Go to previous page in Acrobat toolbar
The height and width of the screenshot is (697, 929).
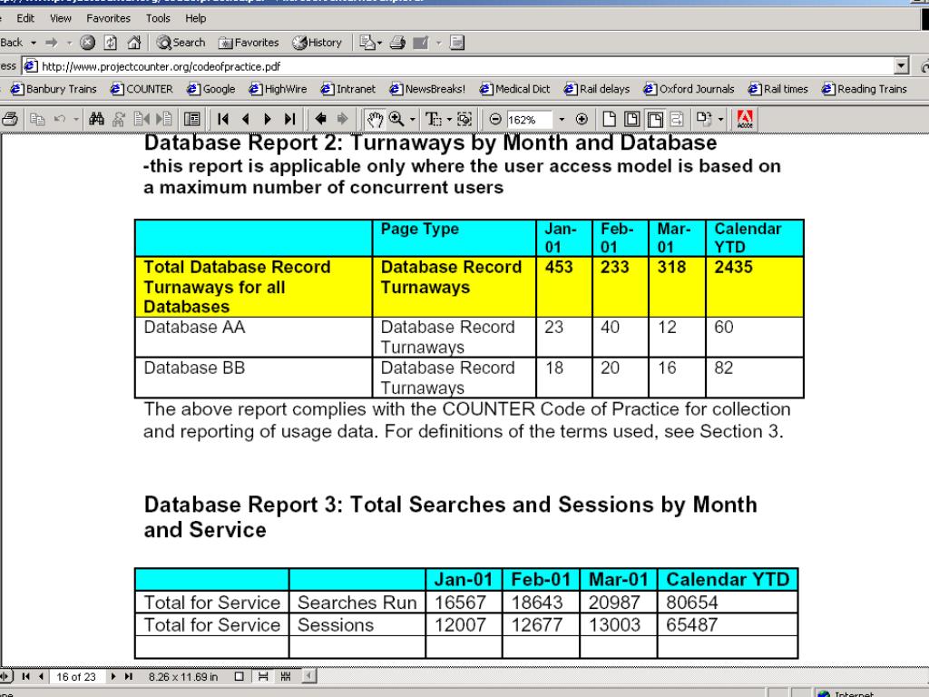pyautogui.click(x=245, y=119)
